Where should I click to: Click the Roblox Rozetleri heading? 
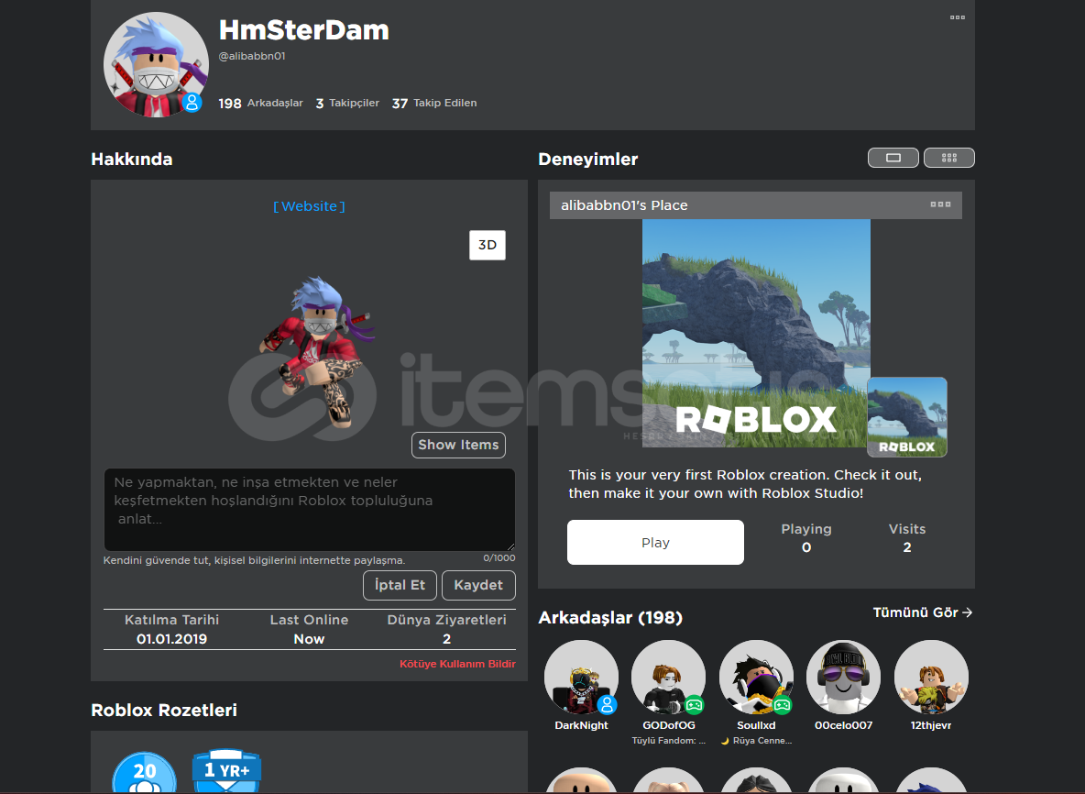click(164, 711)
